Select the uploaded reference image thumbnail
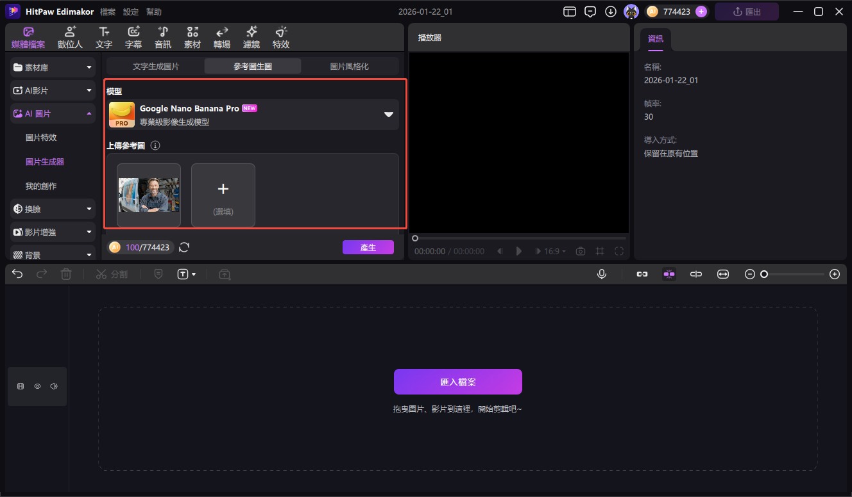This screenshot has width=852, height=497. tap(149, 195)
